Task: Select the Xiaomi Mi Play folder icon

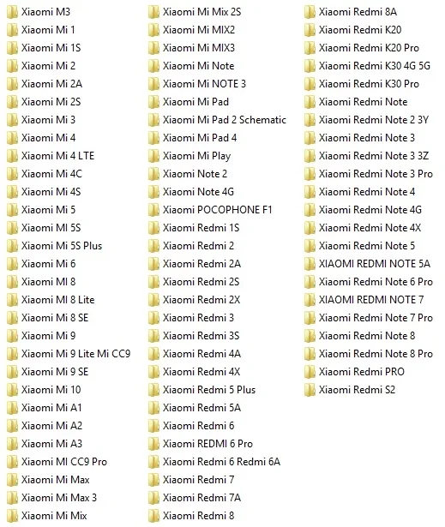Action: click(x=153, y=156)
